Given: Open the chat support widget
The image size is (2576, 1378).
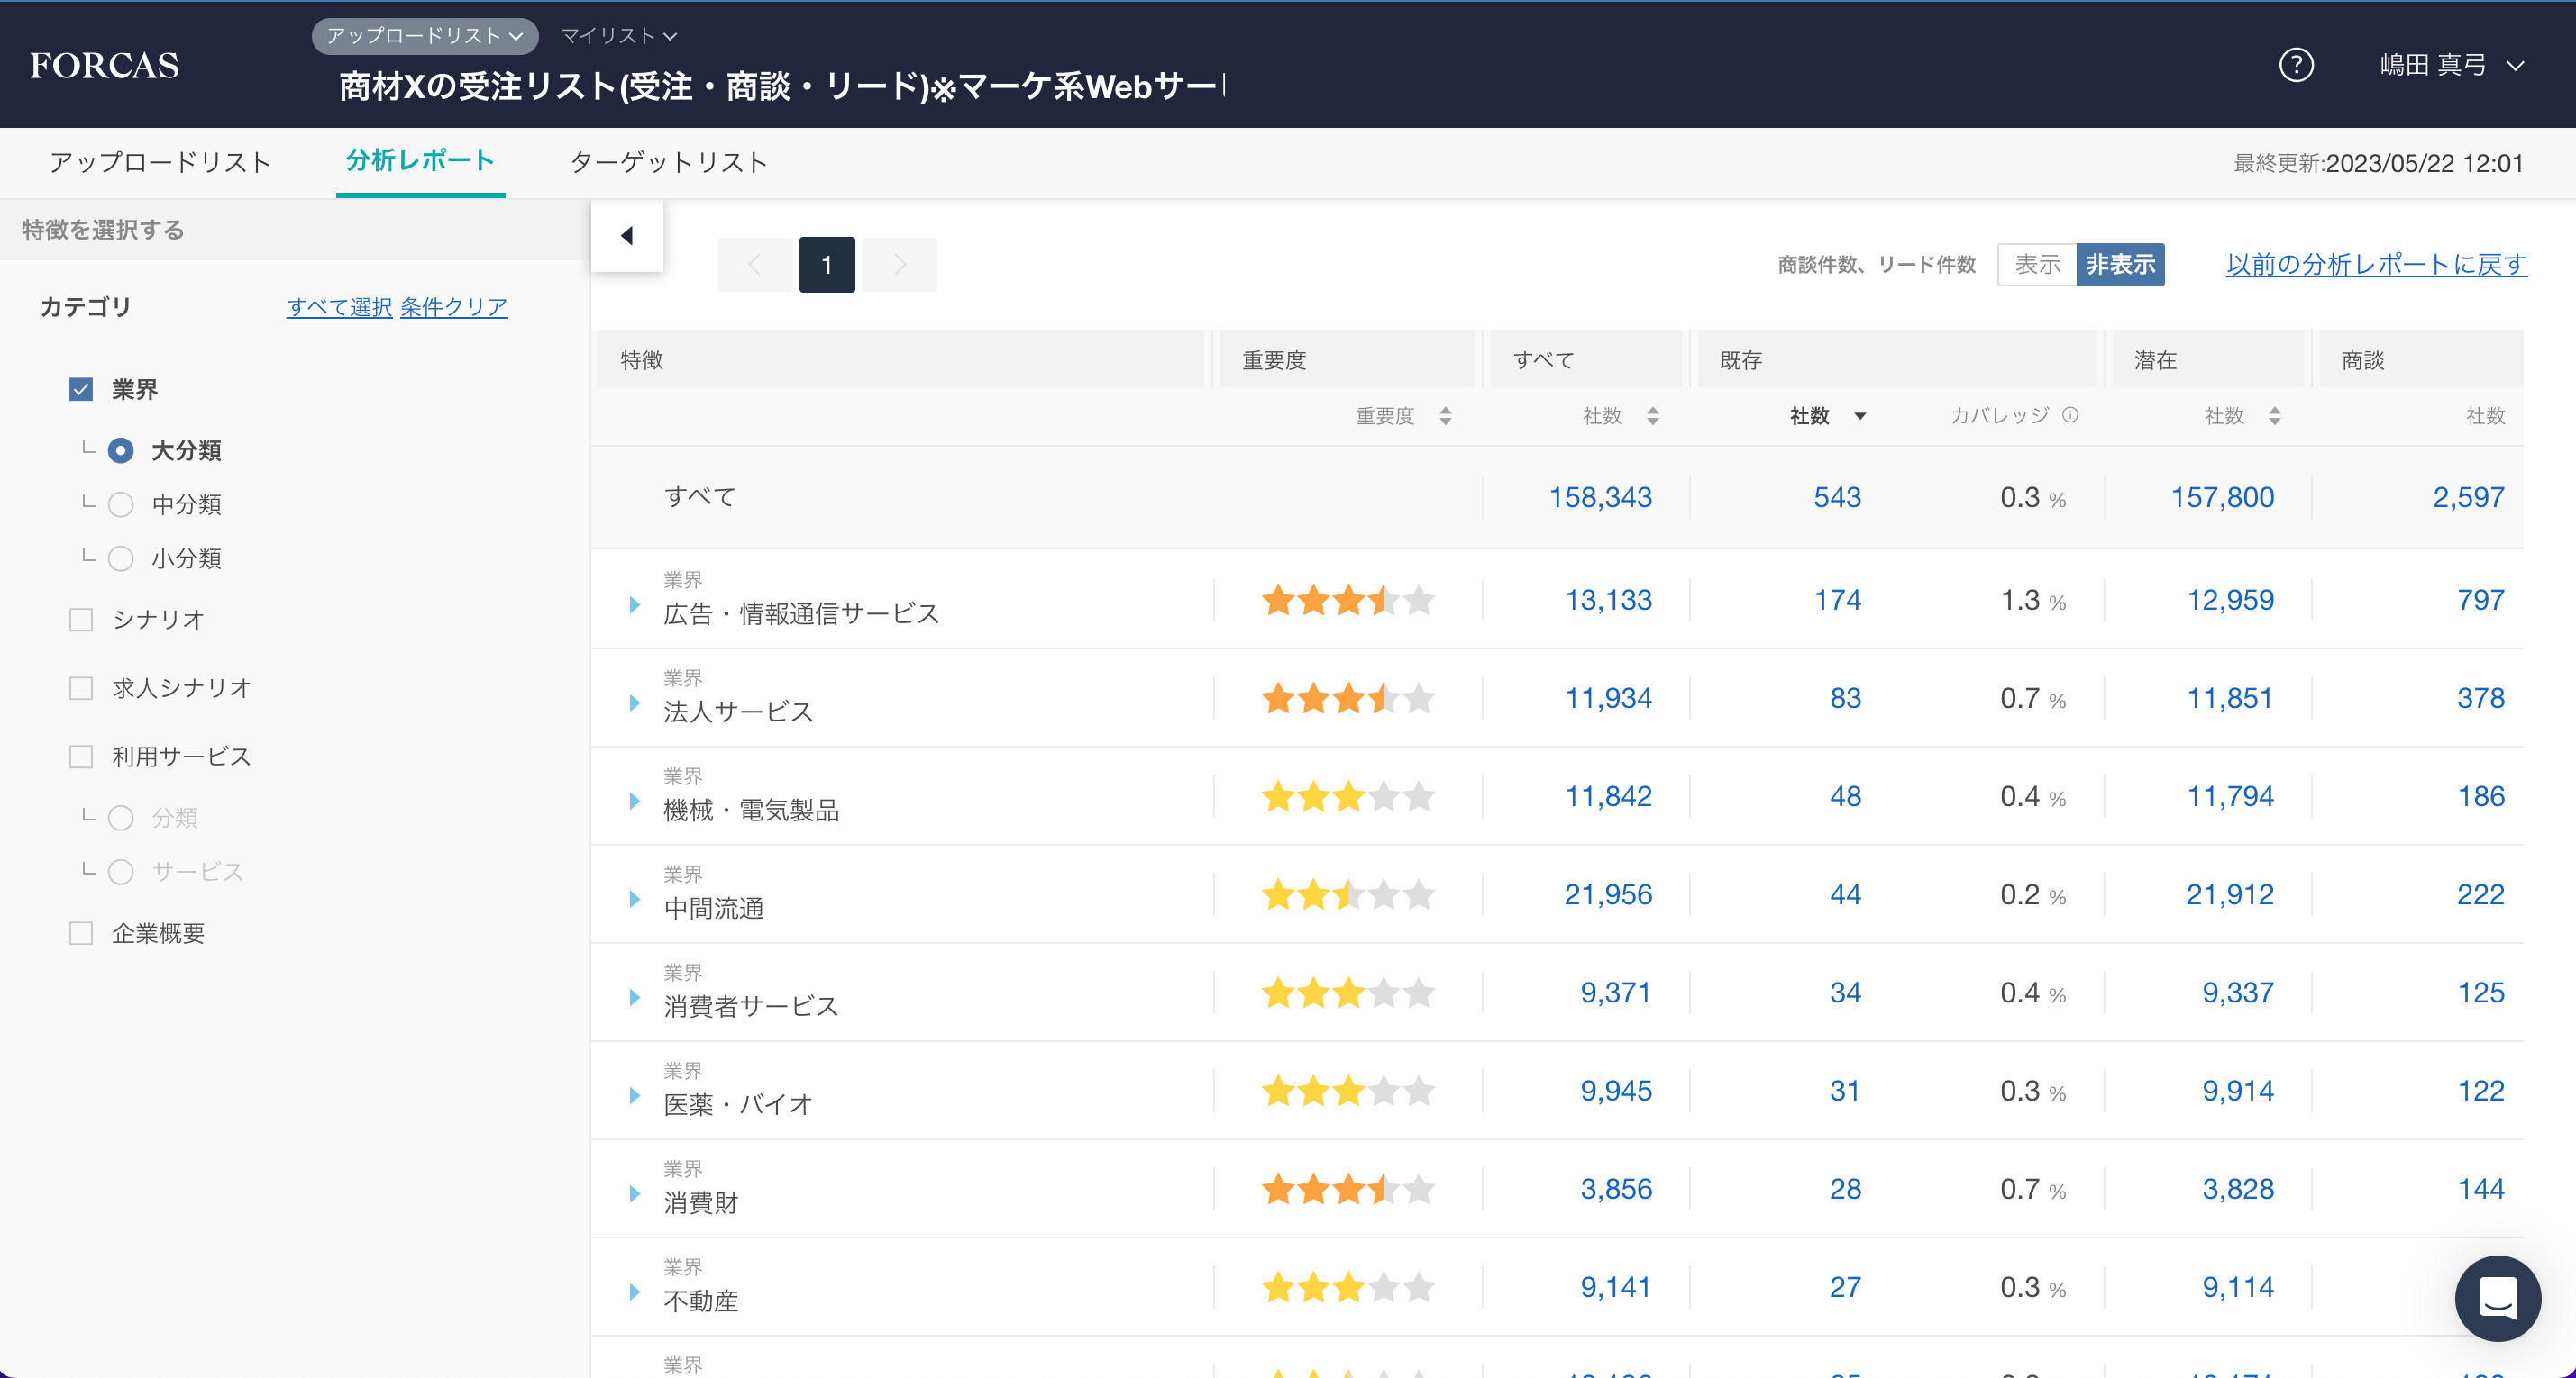Looking at the screenshot, I should tap(2497, 1298).
